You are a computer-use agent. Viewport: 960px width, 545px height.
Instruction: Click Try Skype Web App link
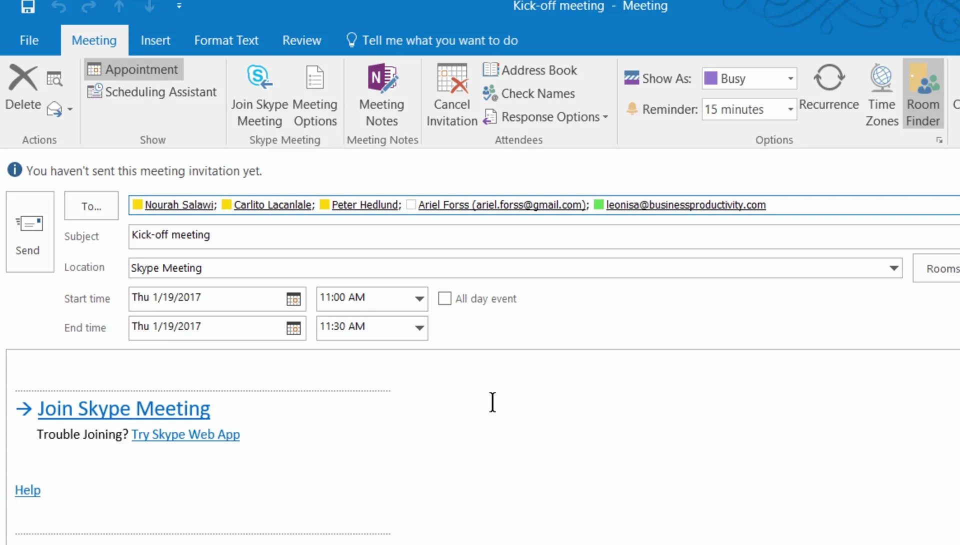pyautogui.click(x=185, y=434)
